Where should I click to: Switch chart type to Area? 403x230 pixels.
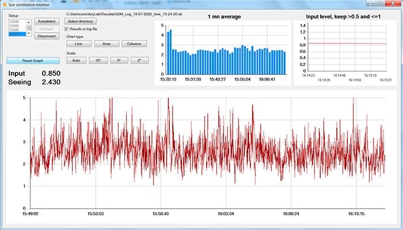point(107,44)
